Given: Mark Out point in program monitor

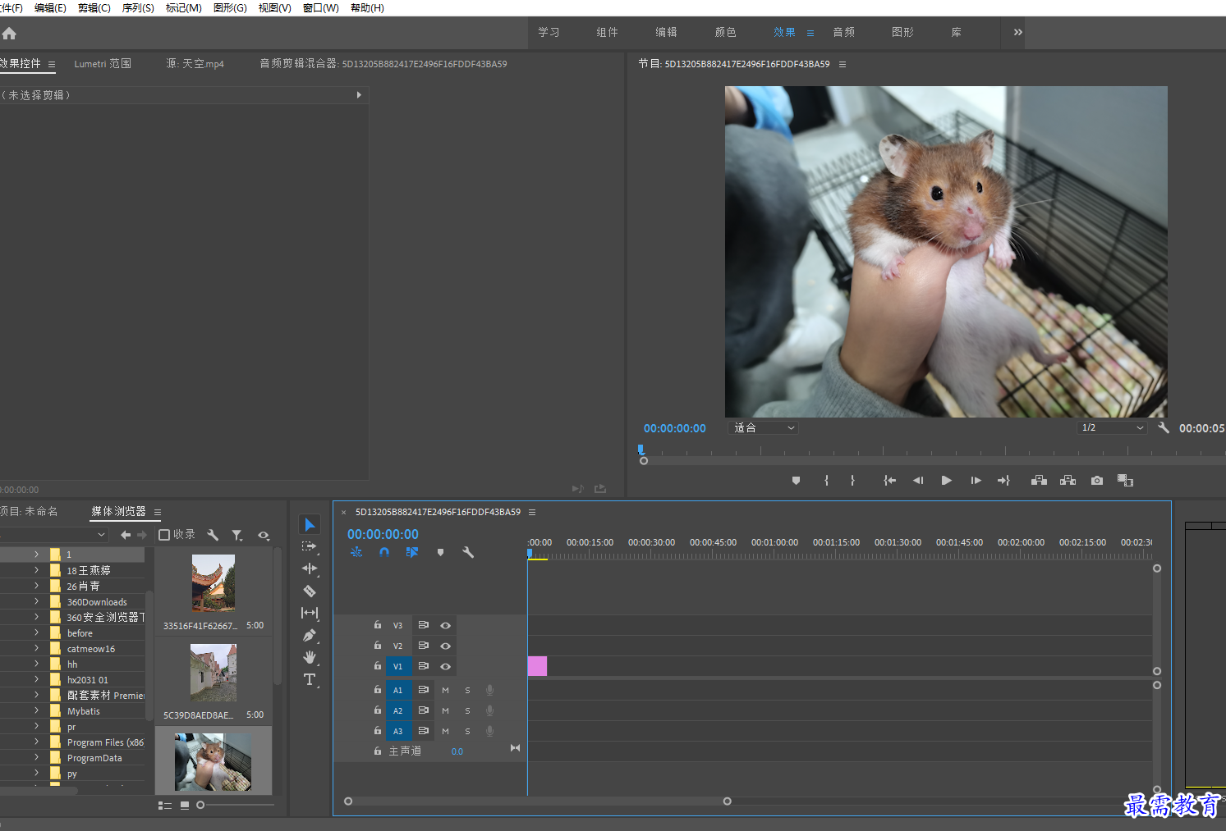Looking at the screenshot, I should tap(852, 481).
